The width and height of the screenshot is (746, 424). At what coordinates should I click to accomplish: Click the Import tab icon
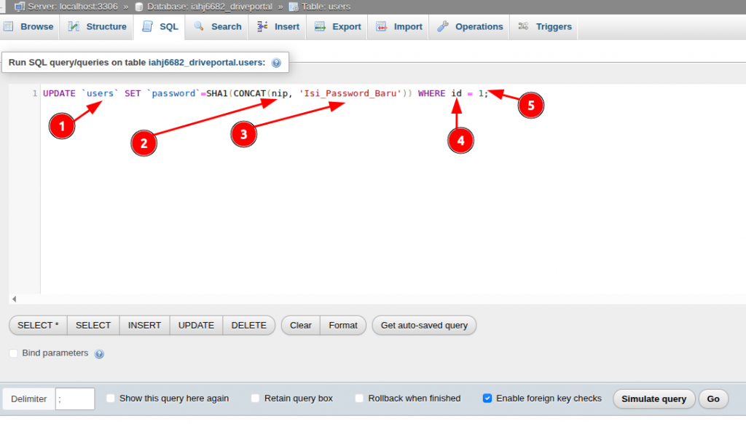click(x=382, y=26)
